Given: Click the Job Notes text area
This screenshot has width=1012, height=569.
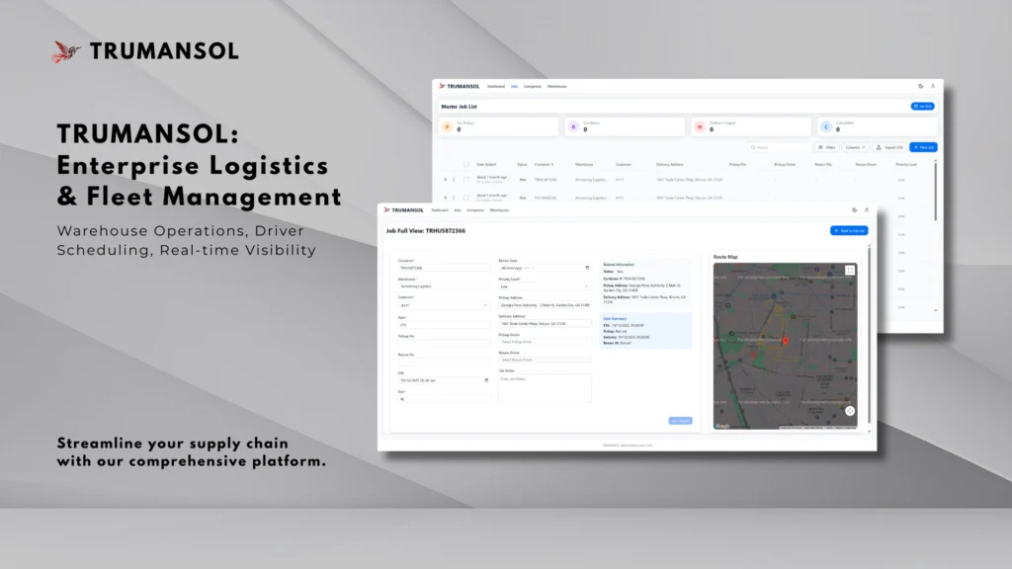Looking at the screenshot, I should [x=545, y=388].
